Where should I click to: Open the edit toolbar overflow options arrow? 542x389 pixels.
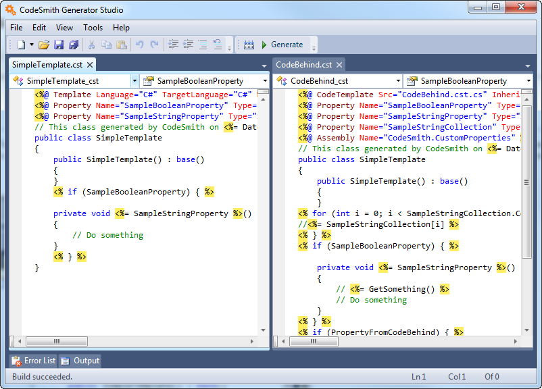pos(229,49)
